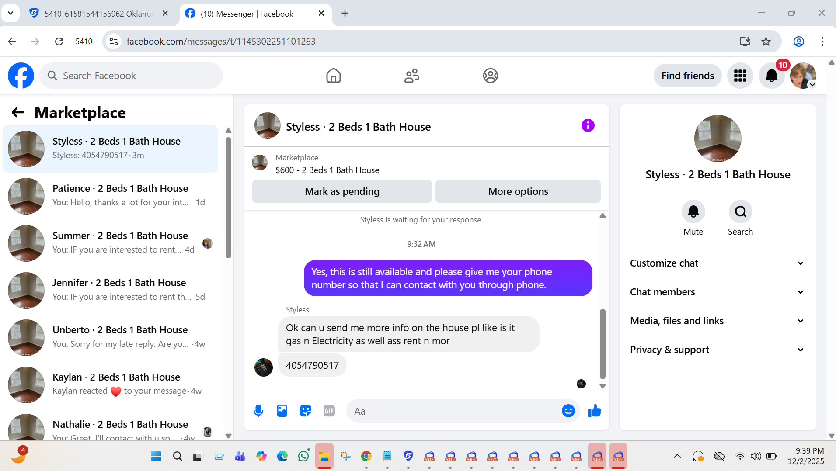Open Windows Start button
Viewport: 836px width, 471px height.
click(156, 457)
